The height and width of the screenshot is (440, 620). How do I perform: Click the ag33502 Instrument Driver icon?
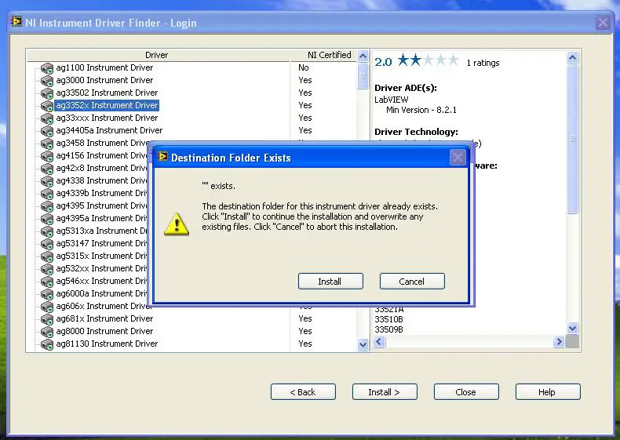[x=47, y=93]
